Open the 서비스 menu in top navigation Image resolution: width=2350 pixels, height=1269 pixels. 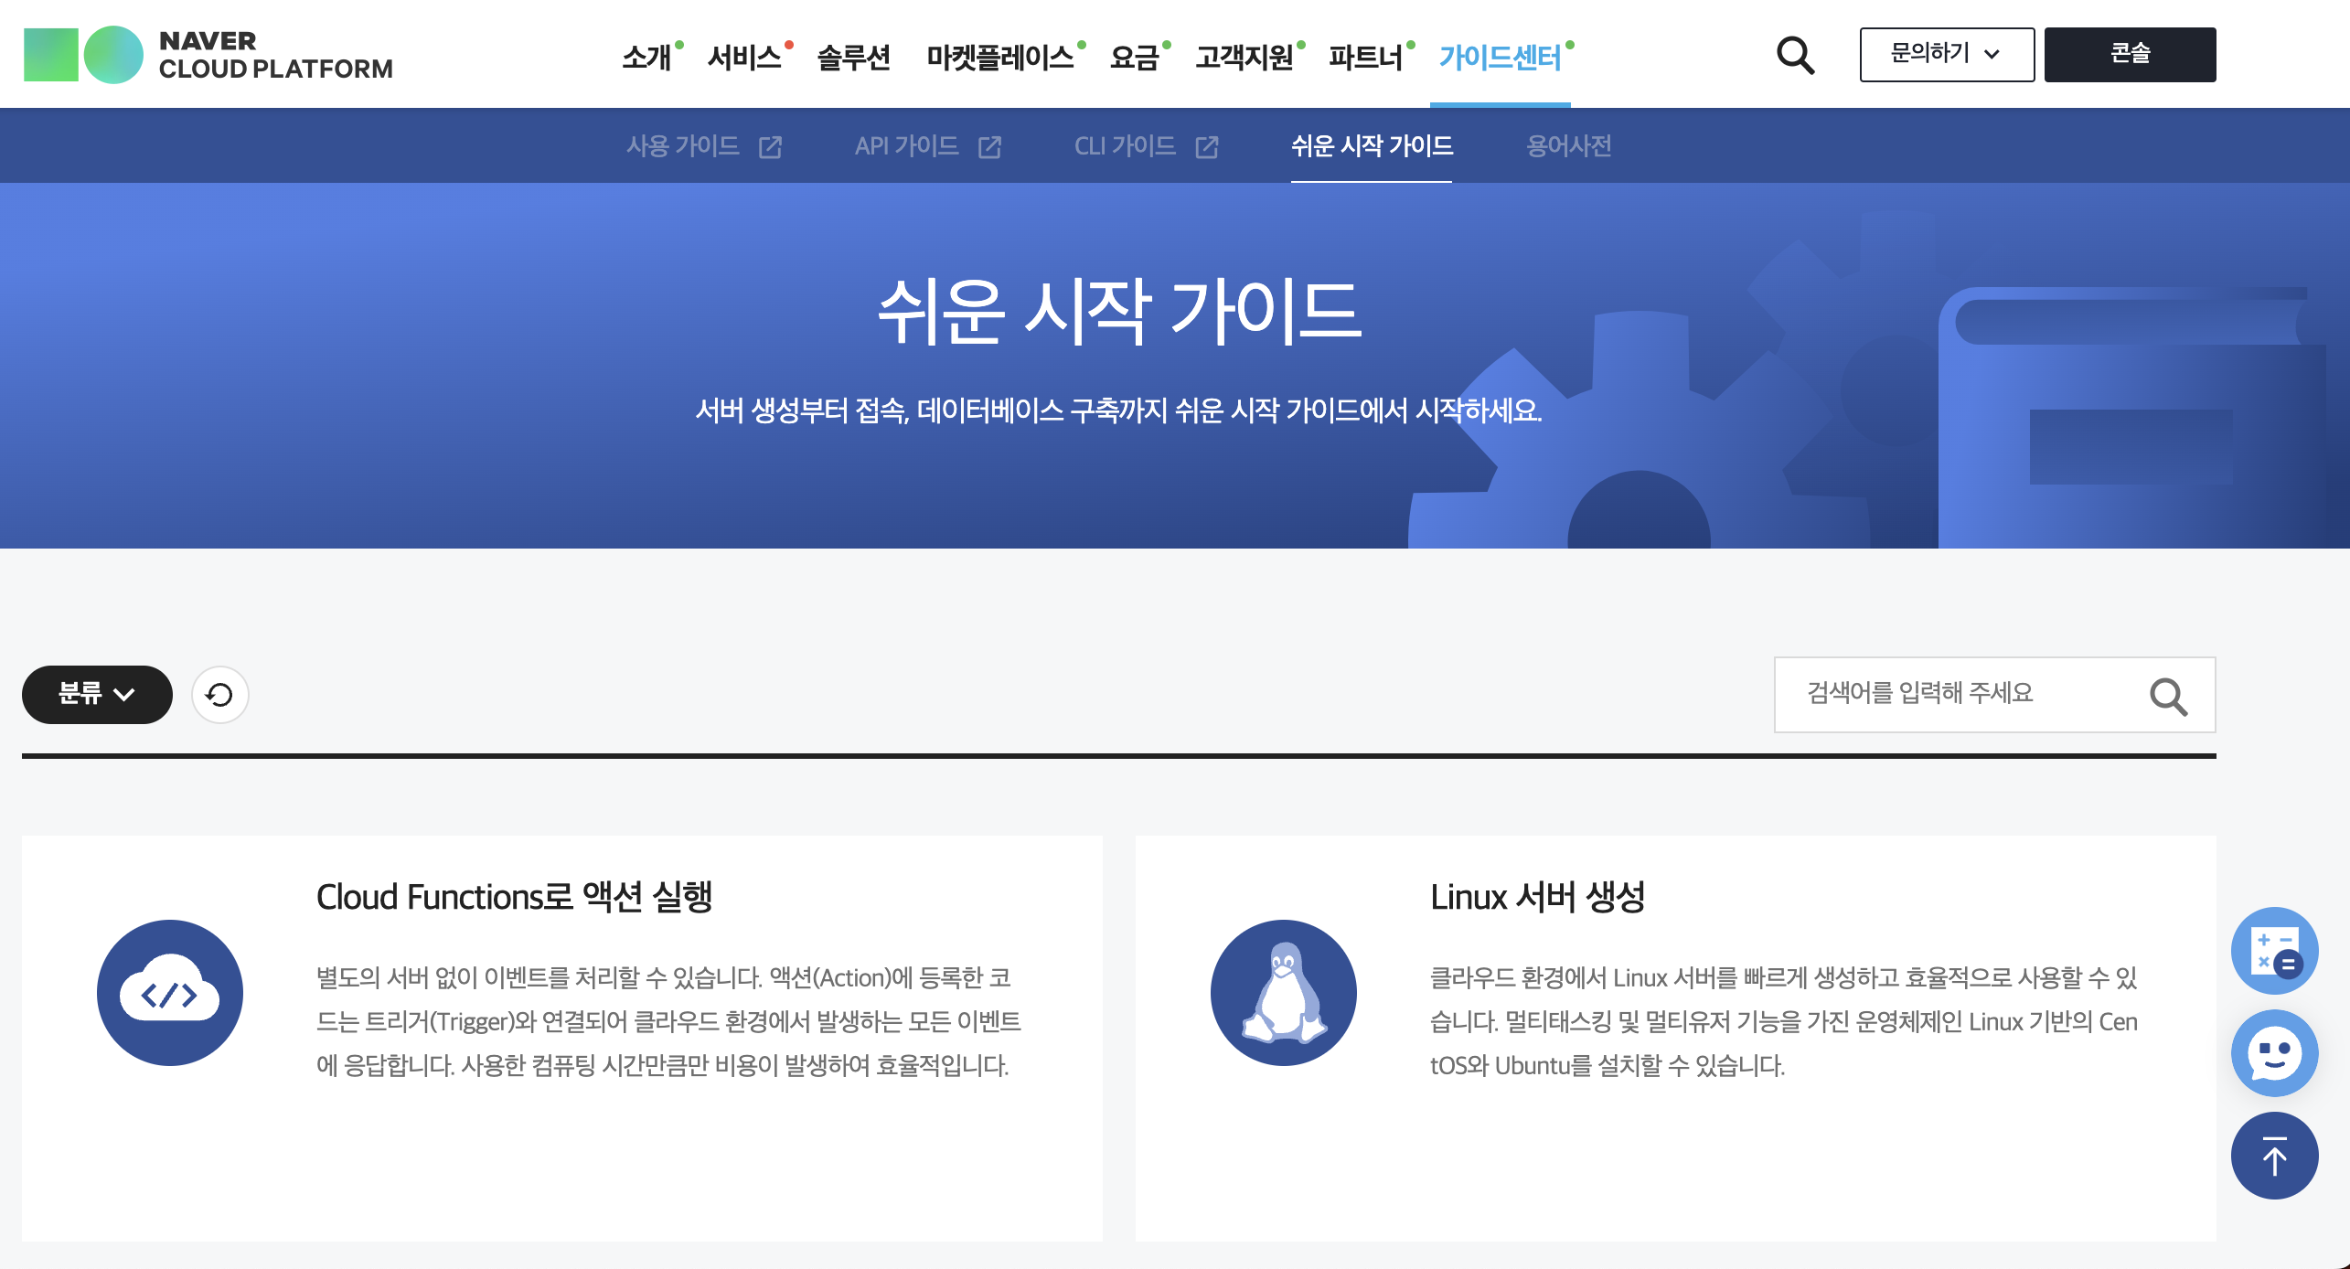(x=744, y=58)
